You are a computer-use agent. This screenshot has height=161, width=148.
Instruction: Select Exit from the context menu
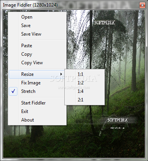click(37, 111)
